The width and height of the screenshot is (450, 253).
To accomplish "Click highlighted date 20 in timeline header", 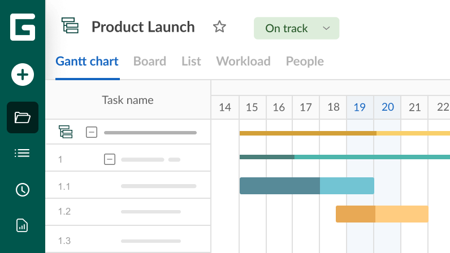I will [388, 107].
